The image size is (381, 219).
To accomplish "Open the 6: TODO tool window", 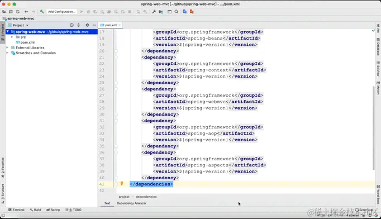I will 73,210.
